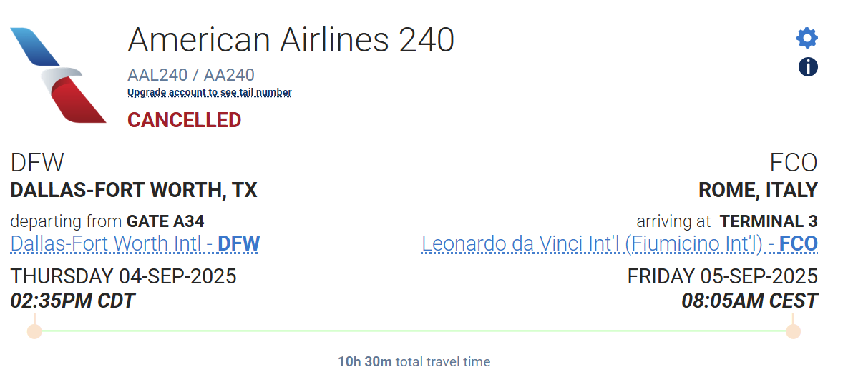
Task: Click the 08:05AM CEST arrival time
Action: 749,301
